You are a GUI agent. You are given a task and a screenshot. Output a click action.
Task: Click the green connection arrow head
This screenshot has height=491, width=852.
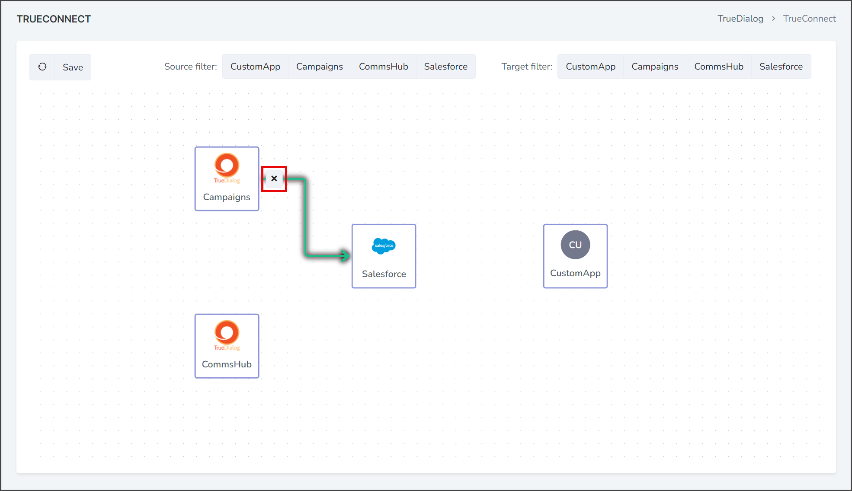tap(345, 255)
